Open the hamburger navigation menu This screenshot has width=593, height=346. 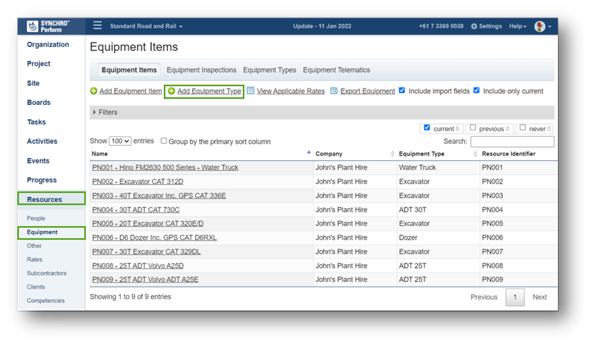point(97,25)
